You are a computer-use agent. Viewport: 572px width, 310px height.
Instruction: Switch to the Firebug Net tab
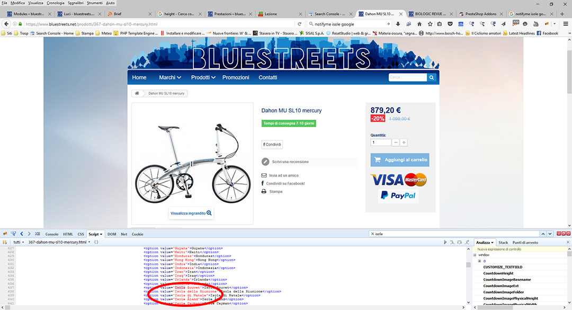tap(124, 234)
